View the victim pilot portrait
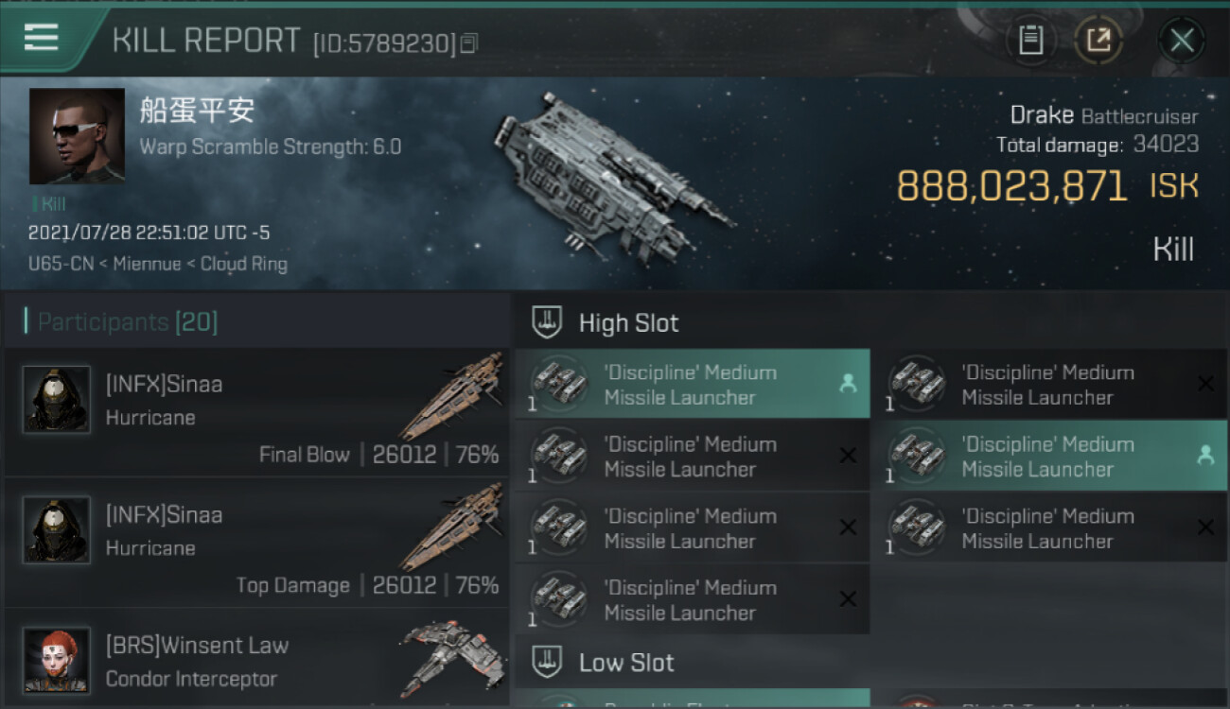This screenshot has width=1230, height=709. (x=77, y=136)
